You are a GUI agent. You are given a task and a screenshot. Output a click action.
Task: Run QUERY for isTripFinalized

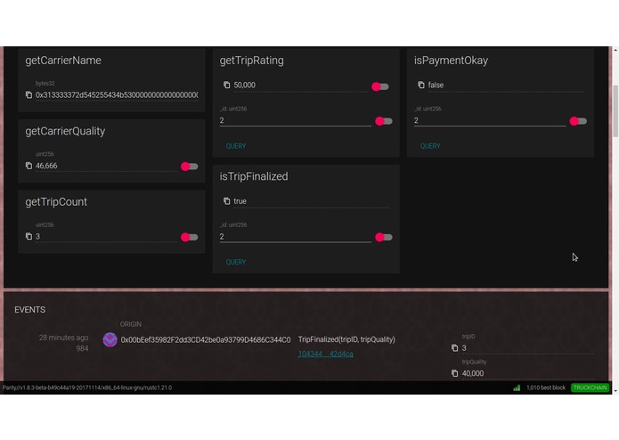tap(236, 262)
